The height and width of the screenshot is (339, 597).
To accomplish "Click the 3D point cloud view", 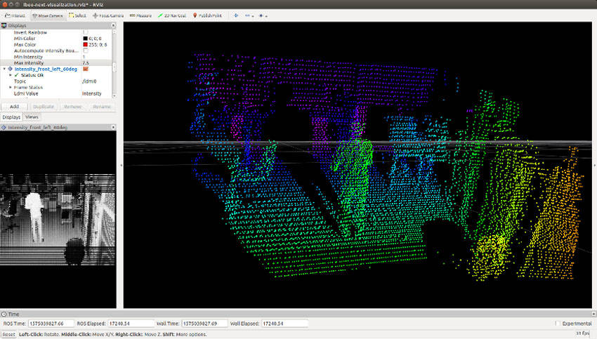I will tap(358, 165).
